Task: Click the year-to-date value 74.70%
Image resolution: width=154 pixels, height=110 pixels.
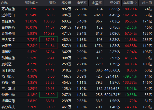Action: click(x=131, y=107)
